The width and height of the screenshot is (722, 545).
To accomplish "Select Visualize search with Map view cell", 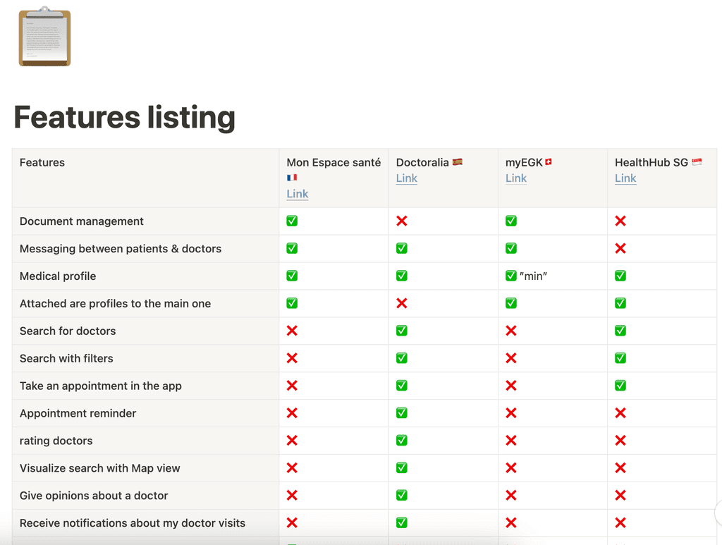I will pos(145,468).
